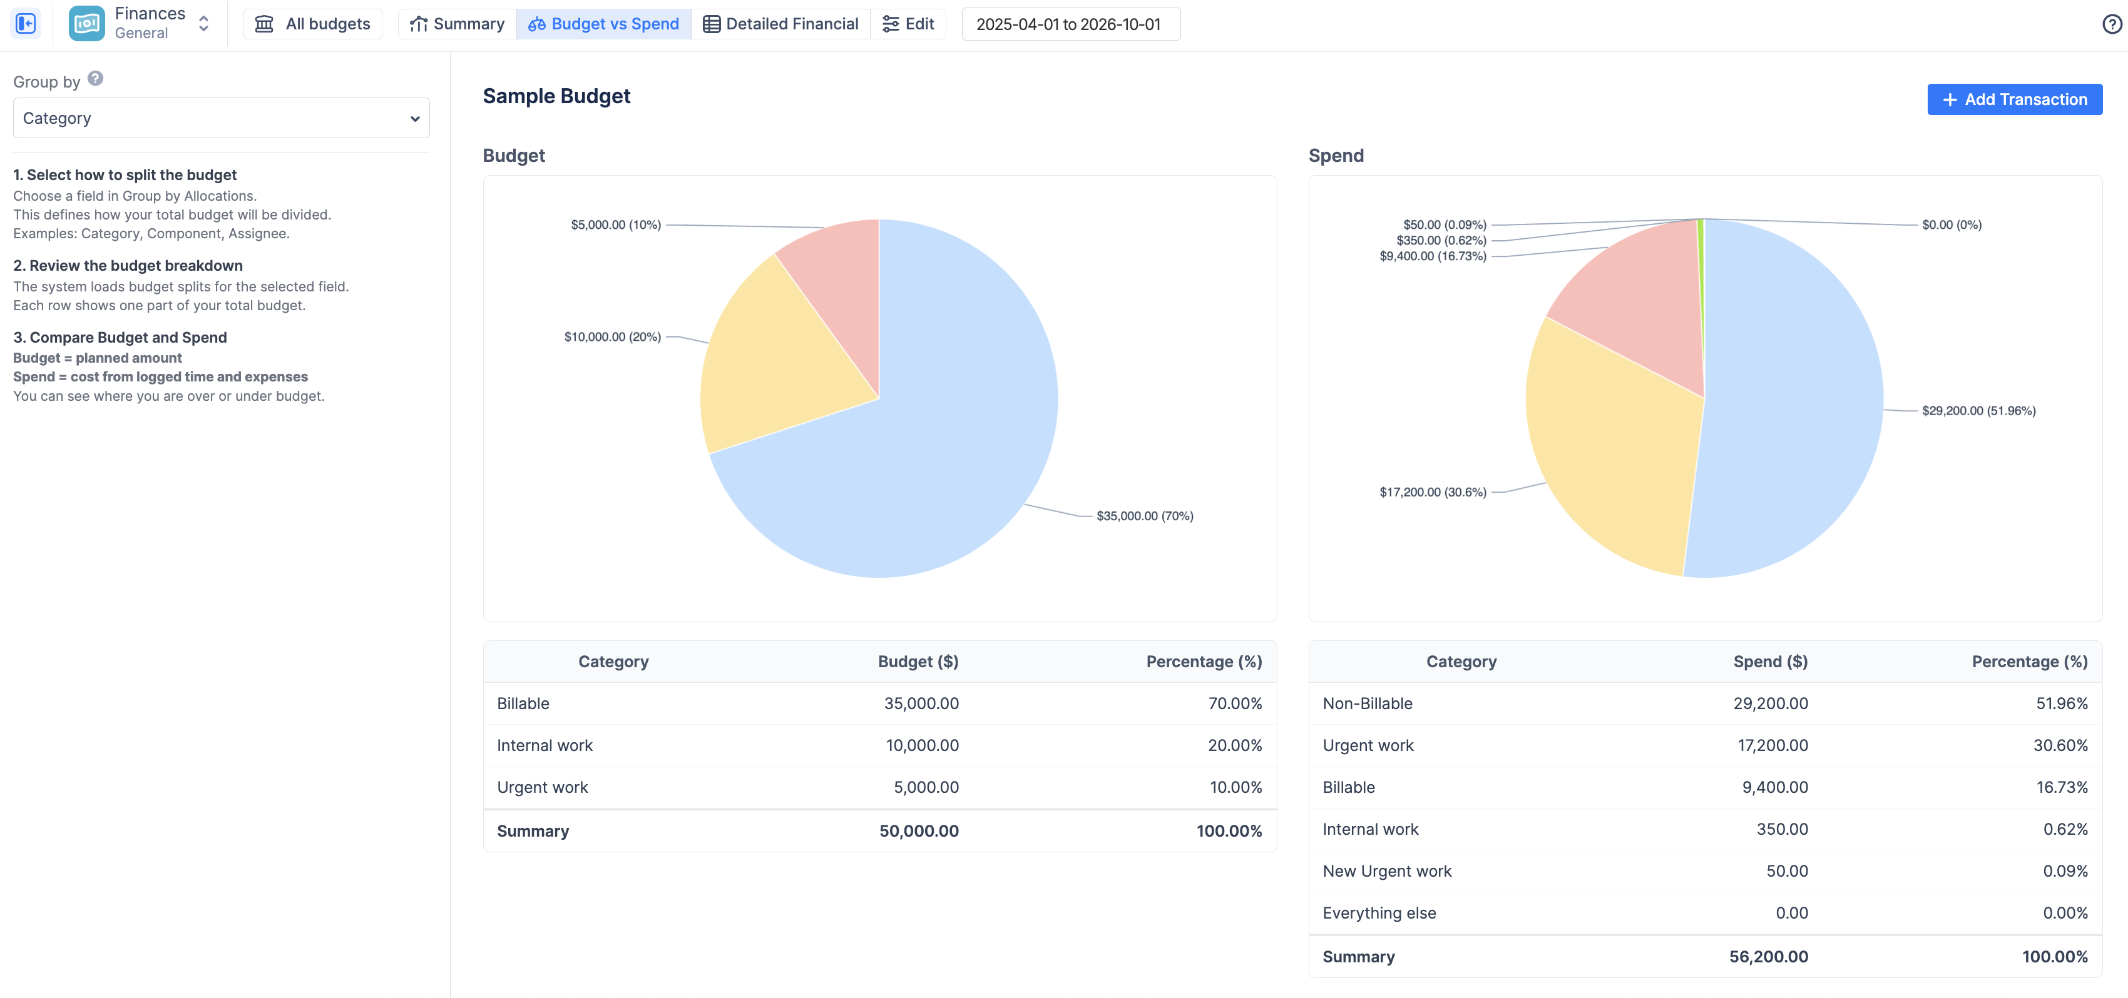This screenshot has width=2128, height=998.
Task: Open the Detailed Financial tab
Action: tap(780, 24)
